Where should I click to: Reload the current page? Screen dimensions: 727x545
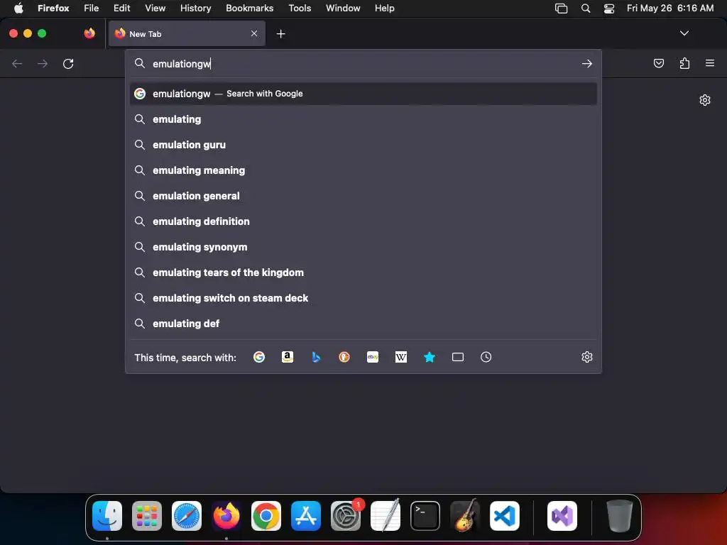(68, 63)
